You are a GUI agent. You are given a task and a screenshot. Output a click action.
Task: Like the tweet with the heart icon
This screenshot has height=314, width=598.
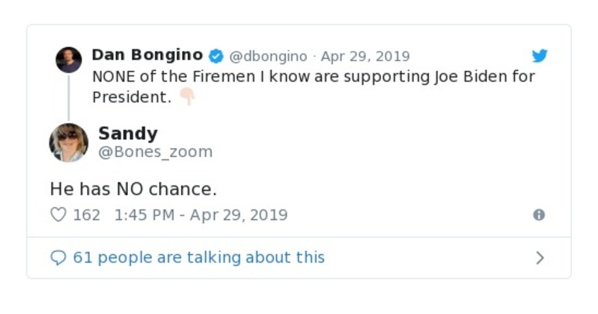click(58, 215)
